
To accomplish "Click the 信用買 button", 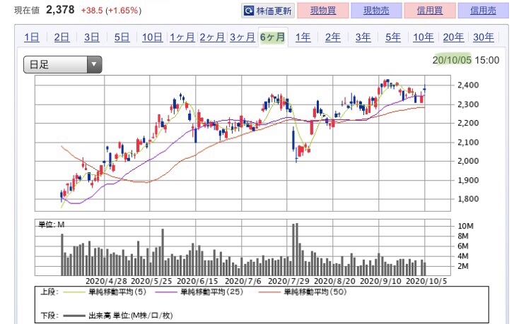I will coord(430,11).
